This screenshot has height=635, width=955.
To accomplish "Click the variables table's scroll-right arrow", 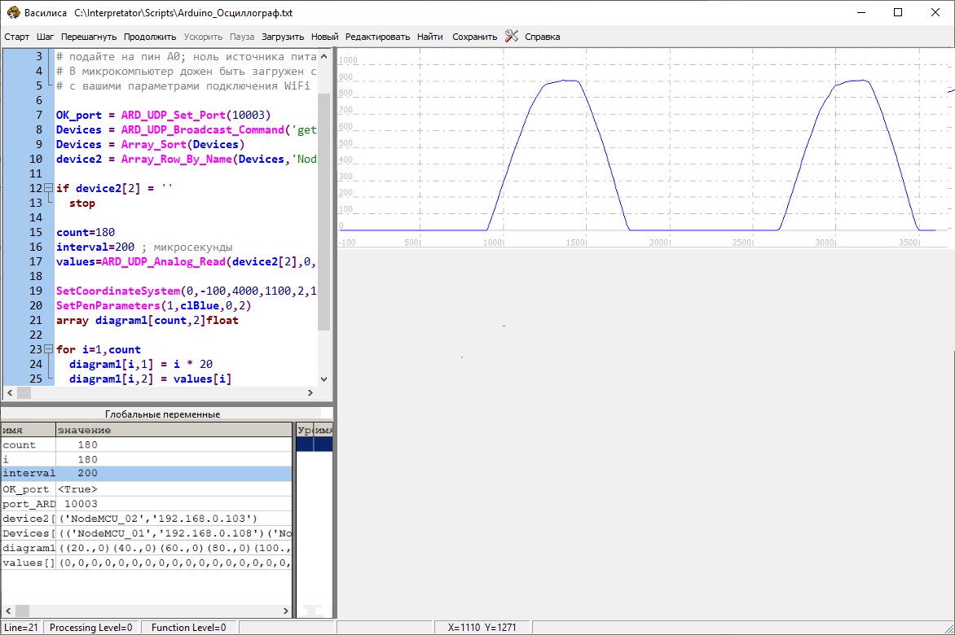I will click(285, 611).
